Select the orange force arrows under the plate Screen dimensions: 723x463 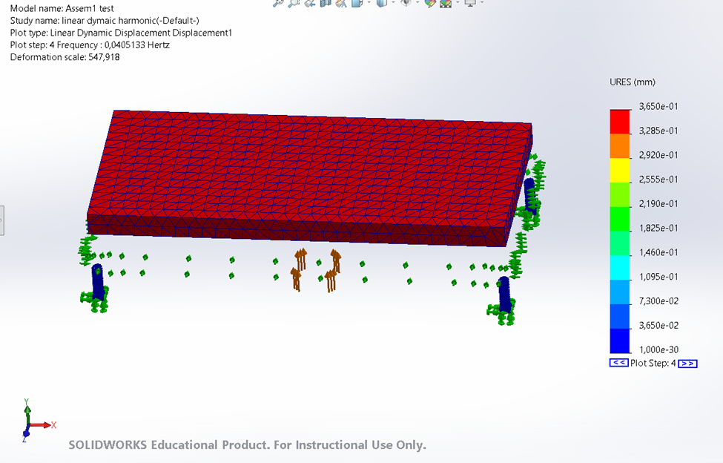coord(317,270)
